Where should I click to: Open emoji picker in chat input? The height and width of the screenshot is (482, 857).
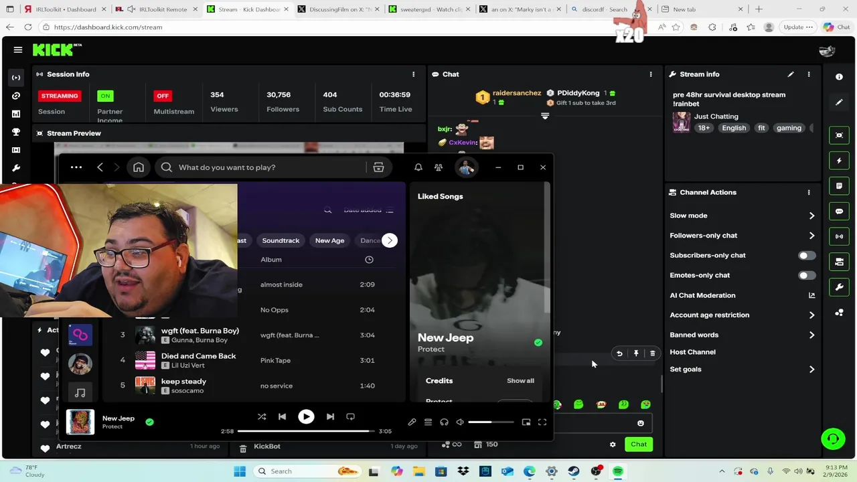tap(641, 423)
